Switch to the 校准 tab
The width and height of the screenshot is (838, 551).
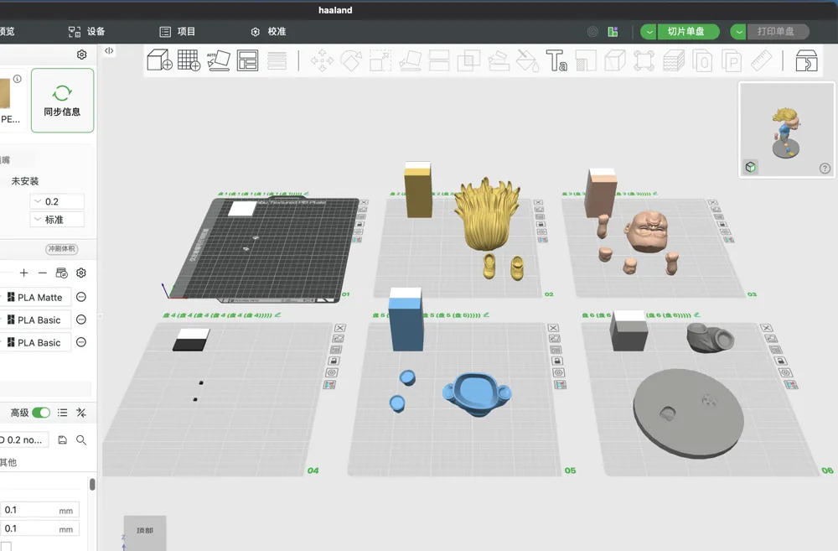(x=269, y=32)
